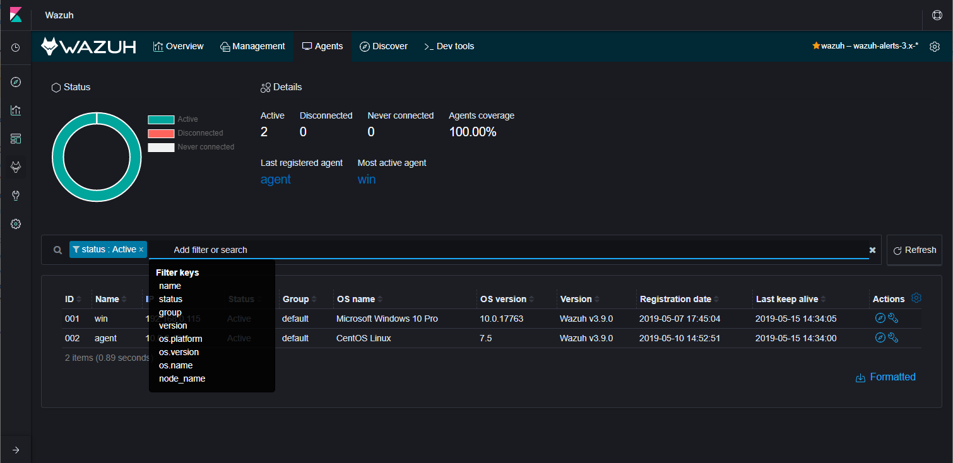Open the Discover compass icon in the sidebar
Image resolution: width=953 pixels, height=463 pixels.
click(x=15, y=81)
